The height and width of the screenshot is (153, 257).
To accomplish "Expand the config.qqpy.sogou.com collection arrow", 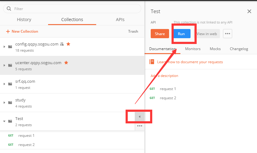I will (4, 47).
